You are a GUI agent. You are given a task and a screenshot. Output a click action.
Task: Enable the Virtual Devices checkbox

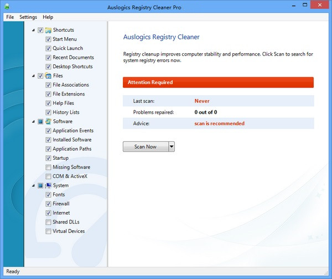(48, 231)
